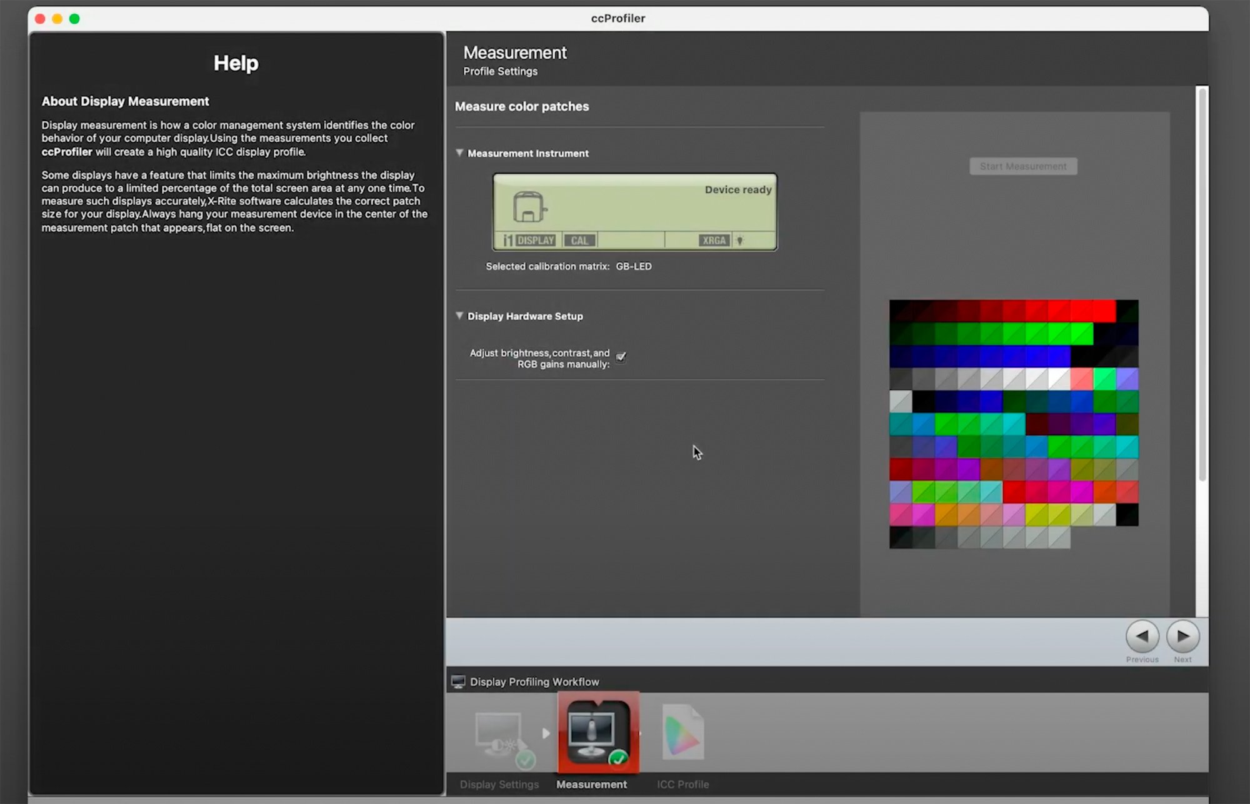Screen dimensions: 1250x804
Task: Advance with the Next arrow button
Action: point(1182,637)
